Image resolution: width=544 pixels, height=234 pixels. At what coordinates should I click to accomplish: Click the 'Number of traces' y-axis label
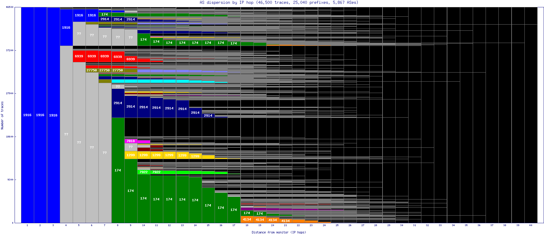(x=2, y=115)
